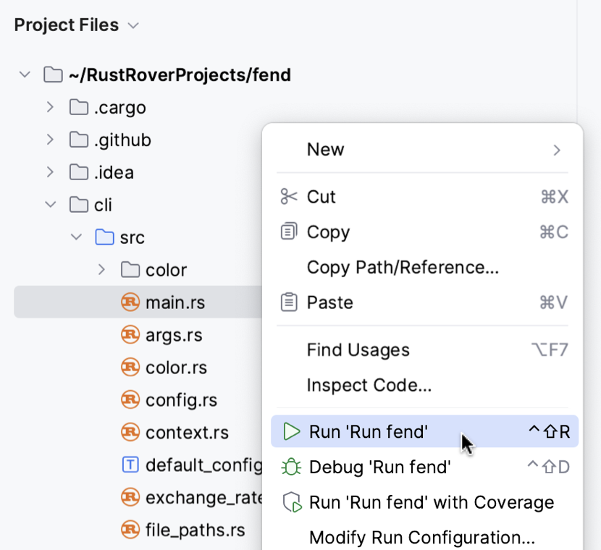Expand the color folder under src

tap(101, 269)
